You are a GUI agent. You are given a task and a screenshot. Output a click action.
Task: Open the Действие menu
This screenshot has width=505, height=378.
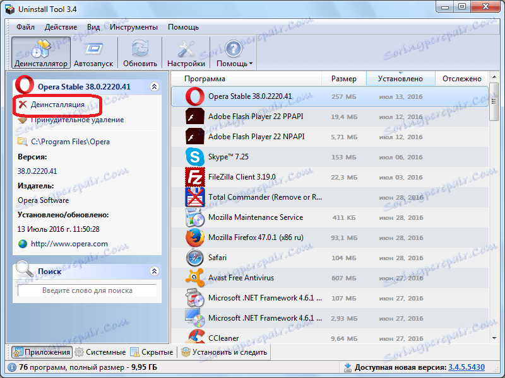click(x=61, y=27)
